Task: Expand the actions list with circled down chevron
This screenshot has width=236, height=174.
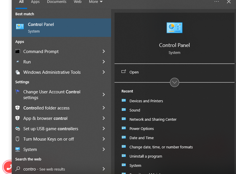Action: 175,82
